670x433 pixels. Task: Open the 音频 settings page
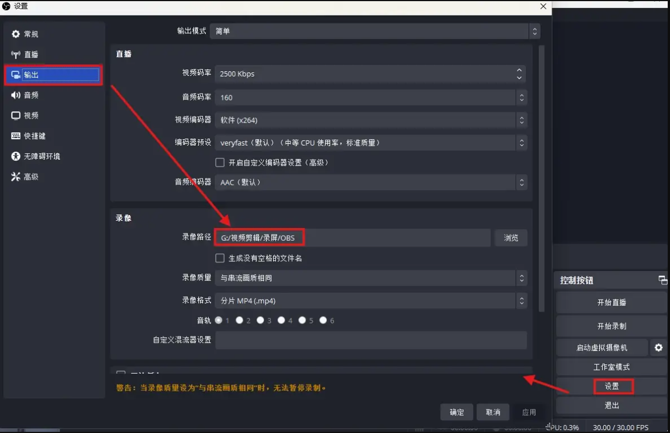coord(54,95)
